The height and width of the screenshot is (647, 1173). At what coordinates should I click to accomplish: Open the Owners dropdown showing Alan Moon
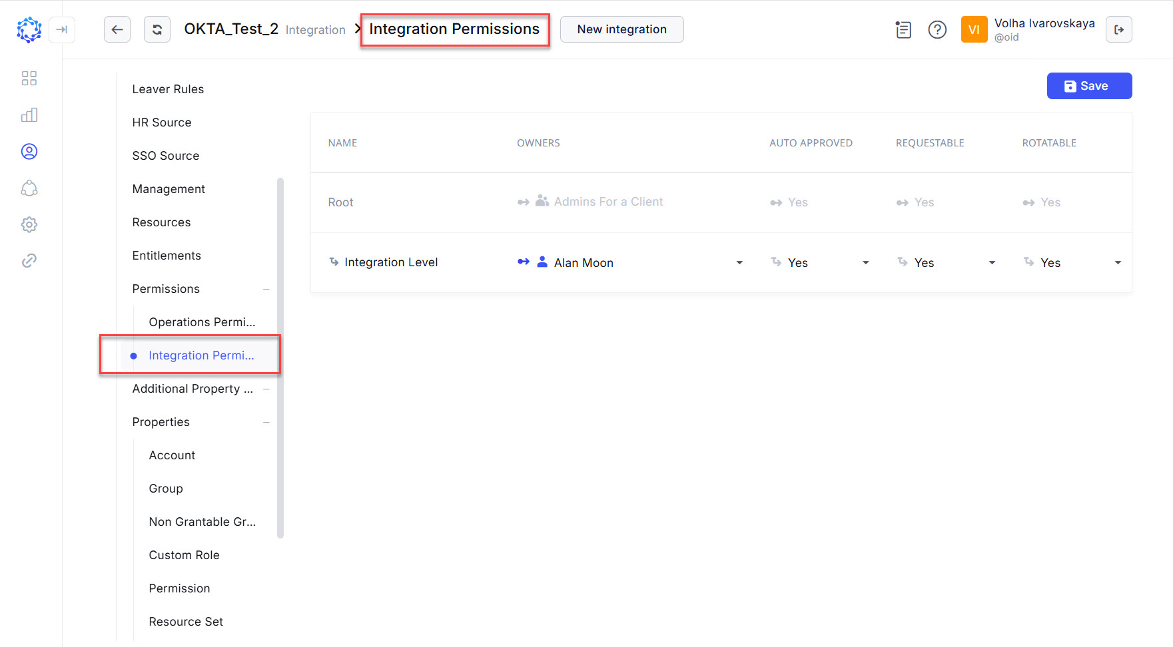click(739, 262)
